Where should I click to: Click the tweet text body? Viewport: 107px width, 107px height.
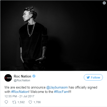pyautogui.click(x=51, y=90)
